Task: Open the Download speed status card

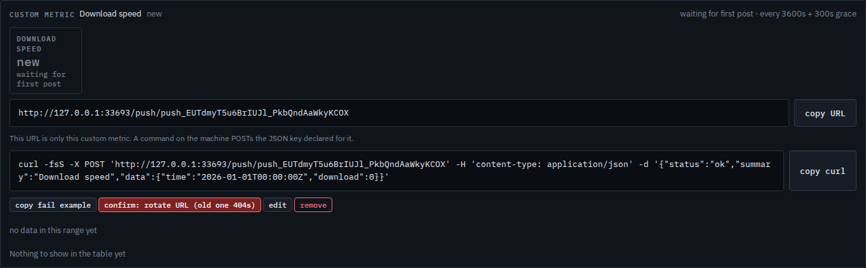Action: pyautogui.click(x=46, y=61)
